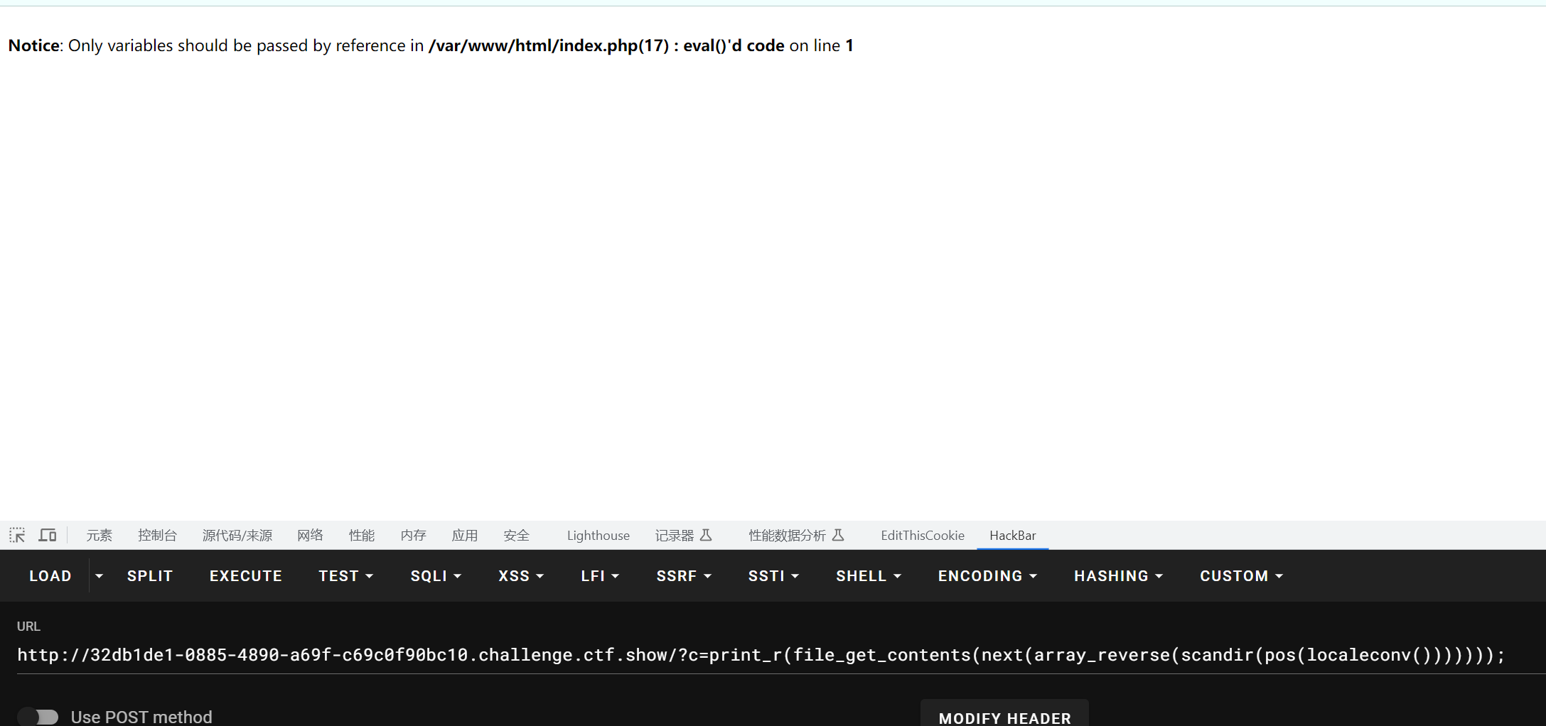Expand the XSS payload menu
This screenshot has width=1546, height=726.
tap(520, 576)
